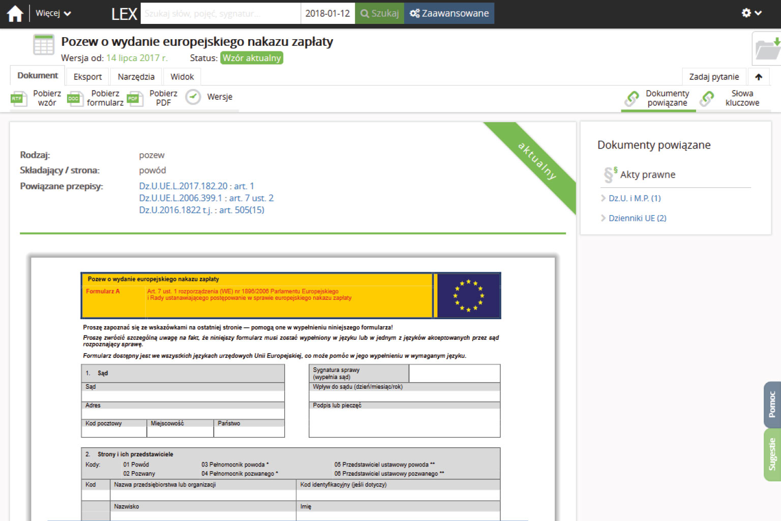
Task: Click the scroll-to-top arrow button
Action: click(x=758, y=77)
